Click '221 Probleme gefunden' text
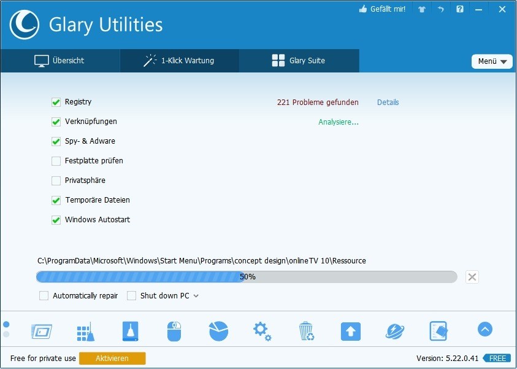 [318, 103]
